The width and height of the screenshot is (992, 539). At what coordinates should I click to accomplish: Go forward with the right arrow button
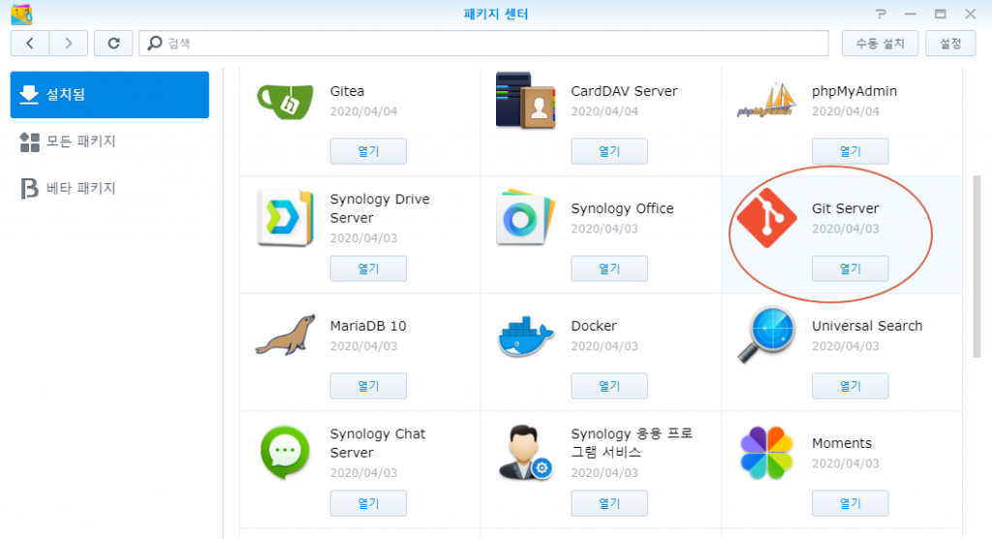click(69, 43)
